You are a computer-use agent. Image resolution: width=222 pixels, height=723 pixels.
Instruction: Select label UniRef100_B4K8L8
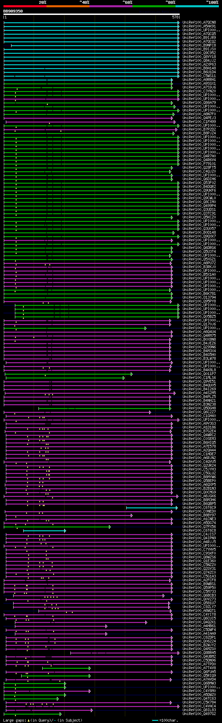coord(199,370)
